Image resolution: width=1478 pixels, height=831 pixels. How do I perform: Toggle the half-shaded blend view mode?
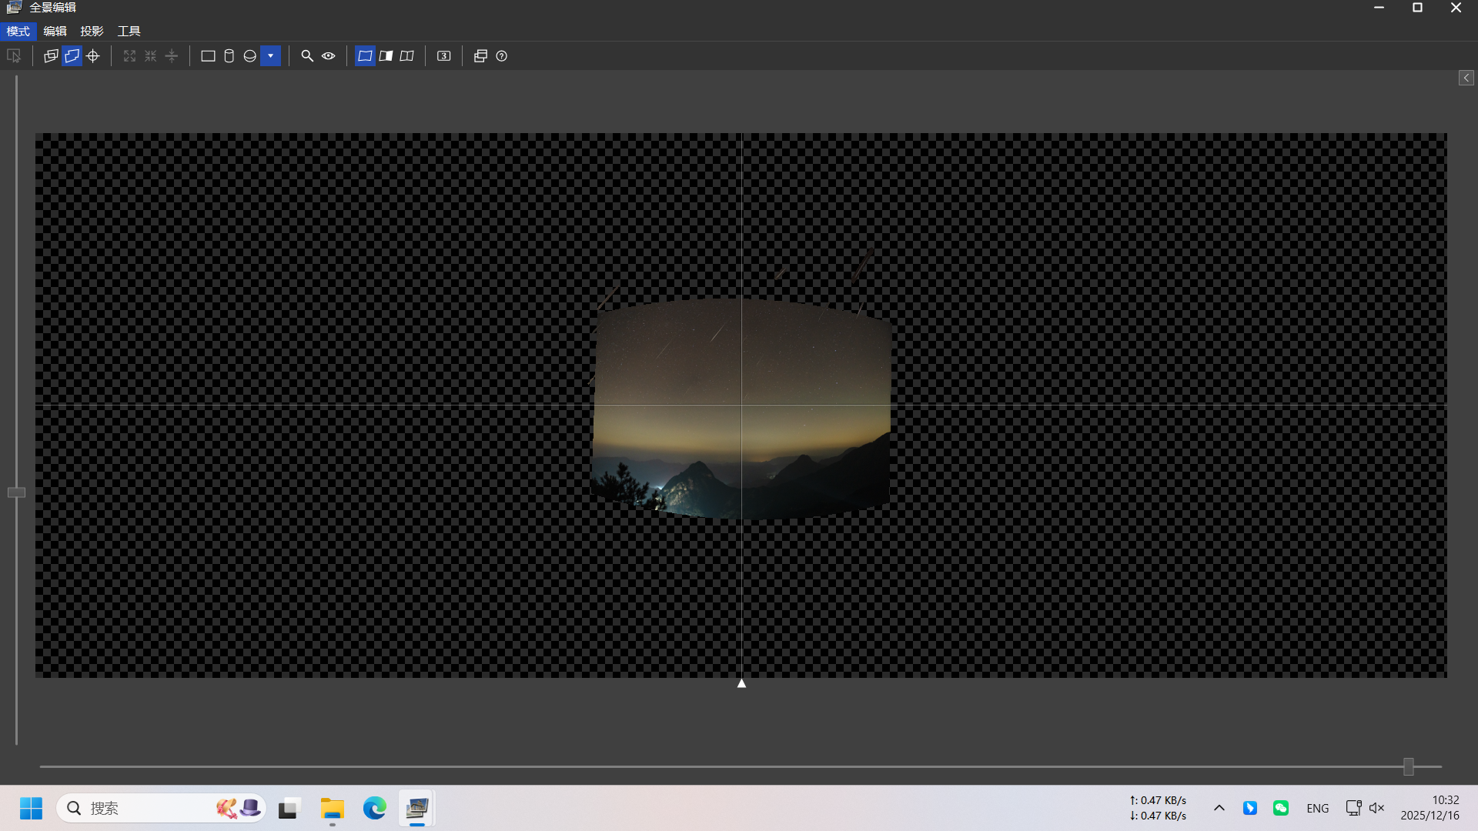coord(386,56)
